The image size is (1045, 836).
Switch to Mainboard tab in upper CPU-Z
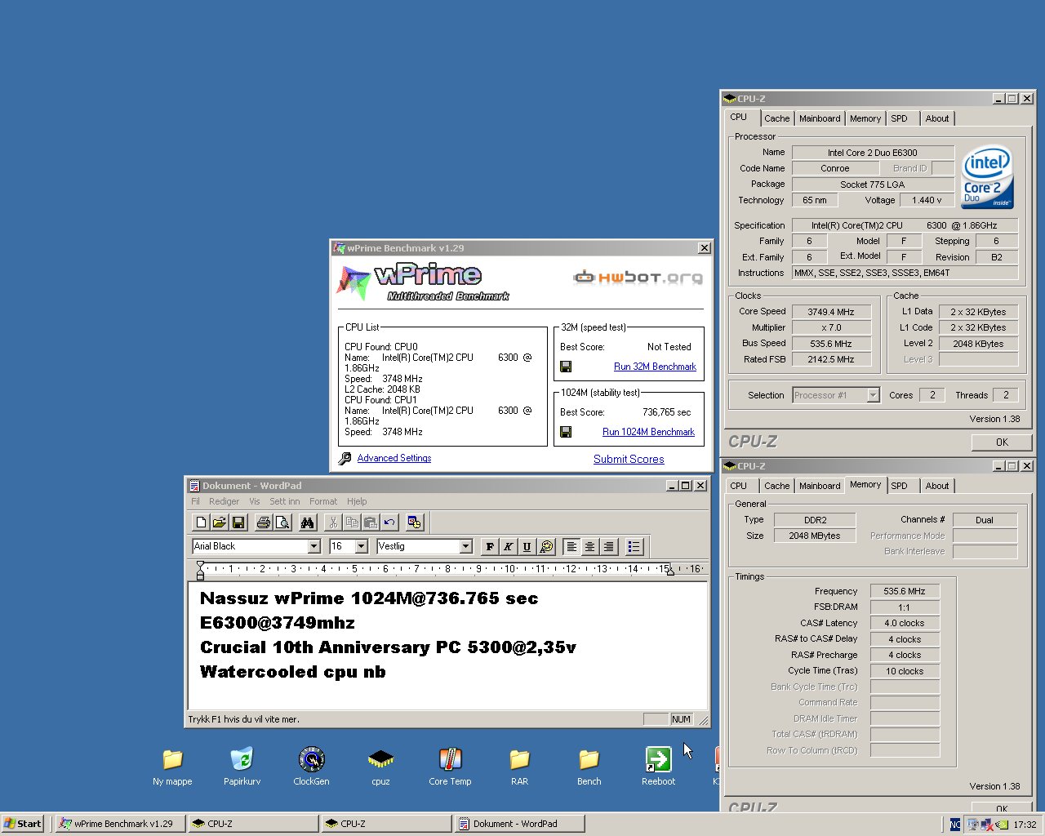(820, 118)
